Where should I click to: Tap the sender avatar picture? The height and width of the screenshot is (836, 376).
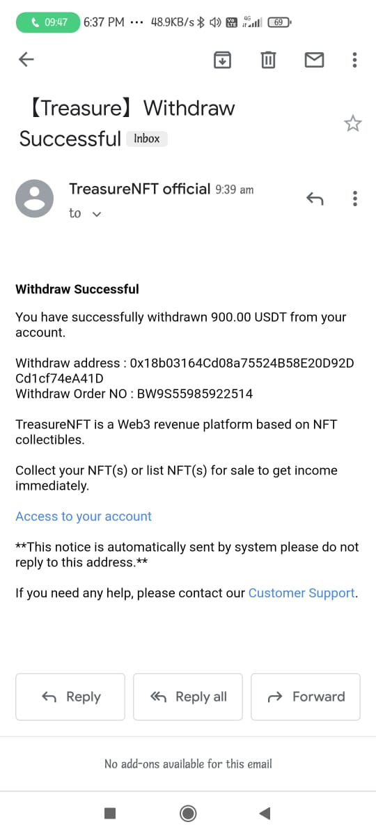tap(34, 199)
